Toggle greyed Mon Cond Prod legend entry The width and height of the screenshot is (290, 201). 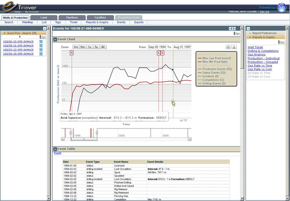(x=214, y=65)
